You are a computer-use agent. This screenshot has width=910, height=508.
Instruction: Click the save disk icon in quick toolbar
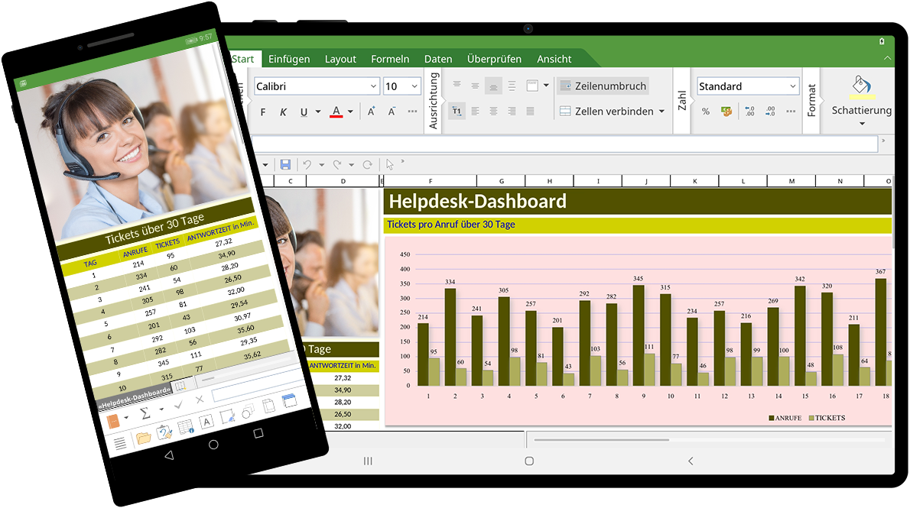pos(285,164)
